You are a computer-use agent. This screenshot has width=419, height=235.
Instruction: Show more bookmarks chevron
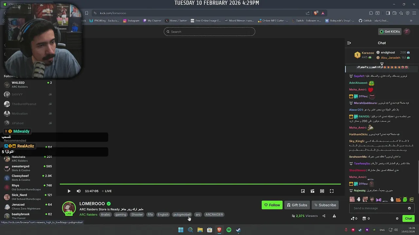[x=411, y=21]
